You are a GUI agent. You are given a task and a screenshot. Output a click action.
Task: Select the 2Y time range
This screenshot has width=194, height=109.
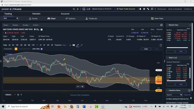click(41, 45)
